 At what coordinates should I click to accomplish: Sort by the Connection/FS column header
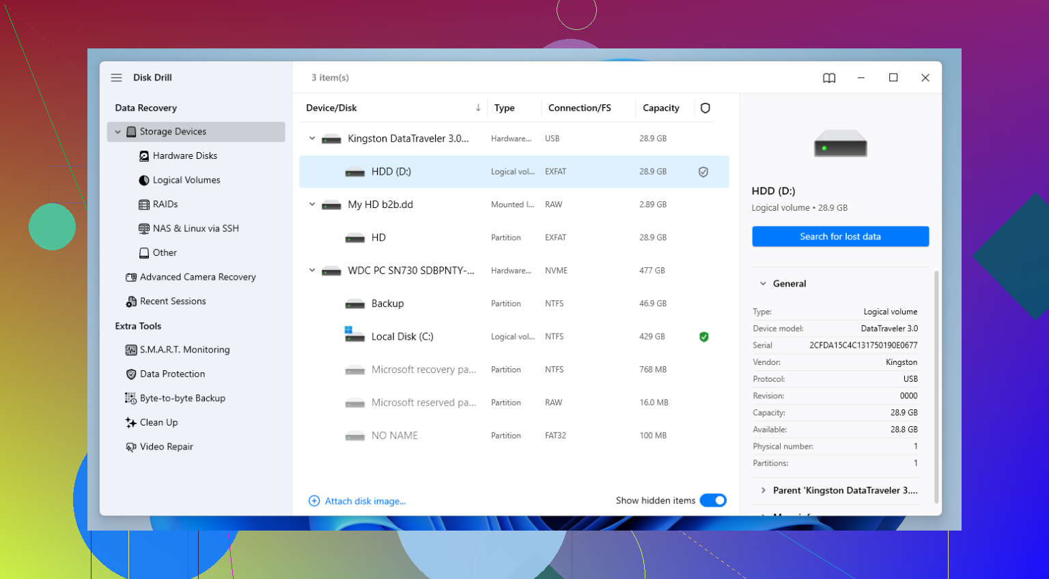[580, 108]
